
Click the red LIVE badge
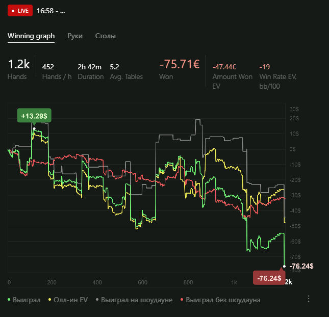pyautogui.click(x=20, y=11)
